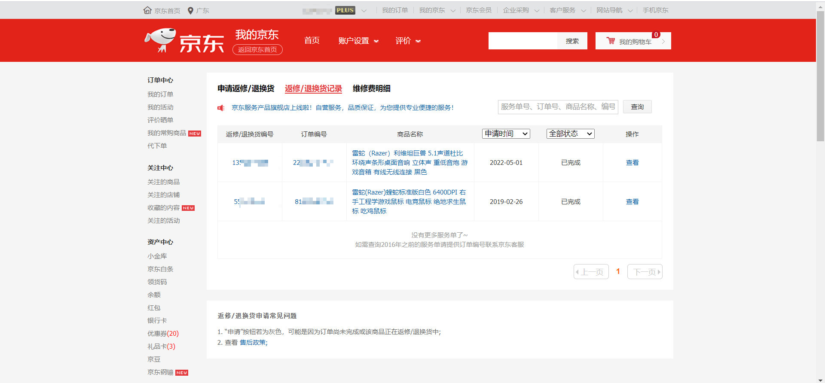
Task: Open the Razer 利维坦巨兽 soundbar product link
Action: [410, 163]
